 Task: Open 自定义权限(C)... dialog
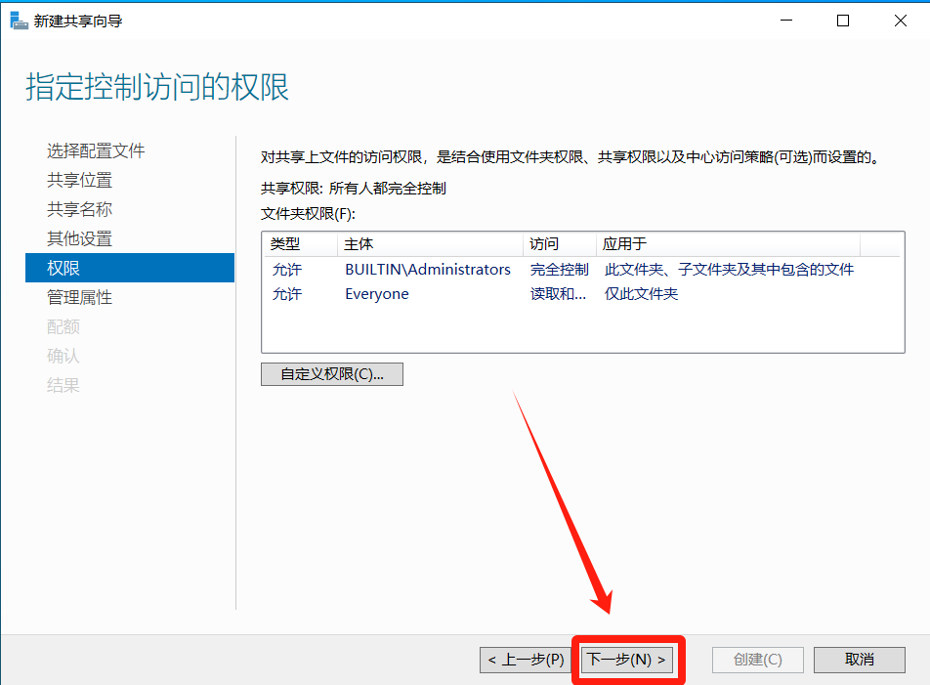point(331,374)
